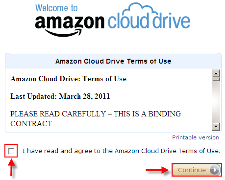Click the scrollbar down arrow in terms box
This screenshot has height=180, width=225.
coord(216,127)
